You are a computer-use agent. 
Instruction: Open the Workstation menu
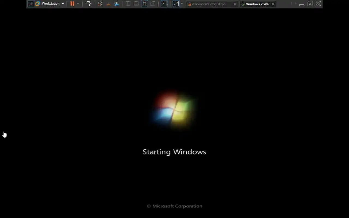(x=53, y=4)
